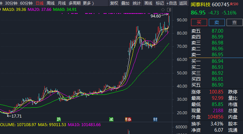Select the 月线 monthly chart tab
This screenshot has width=243, height=134.
pyautogui.click(x=62, y=3)
